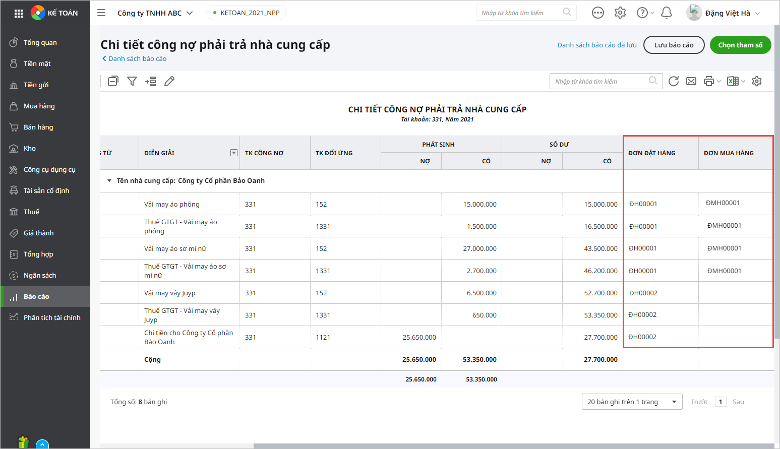780x449 pixels.
Task: Open notifications bell icon
Action: 667,13
